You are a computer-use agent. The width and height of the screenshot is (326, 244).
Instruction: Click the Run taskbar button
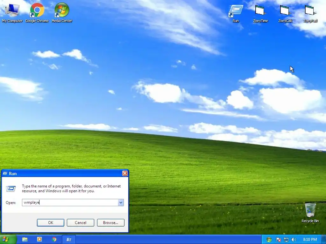[x=69, y=240]
